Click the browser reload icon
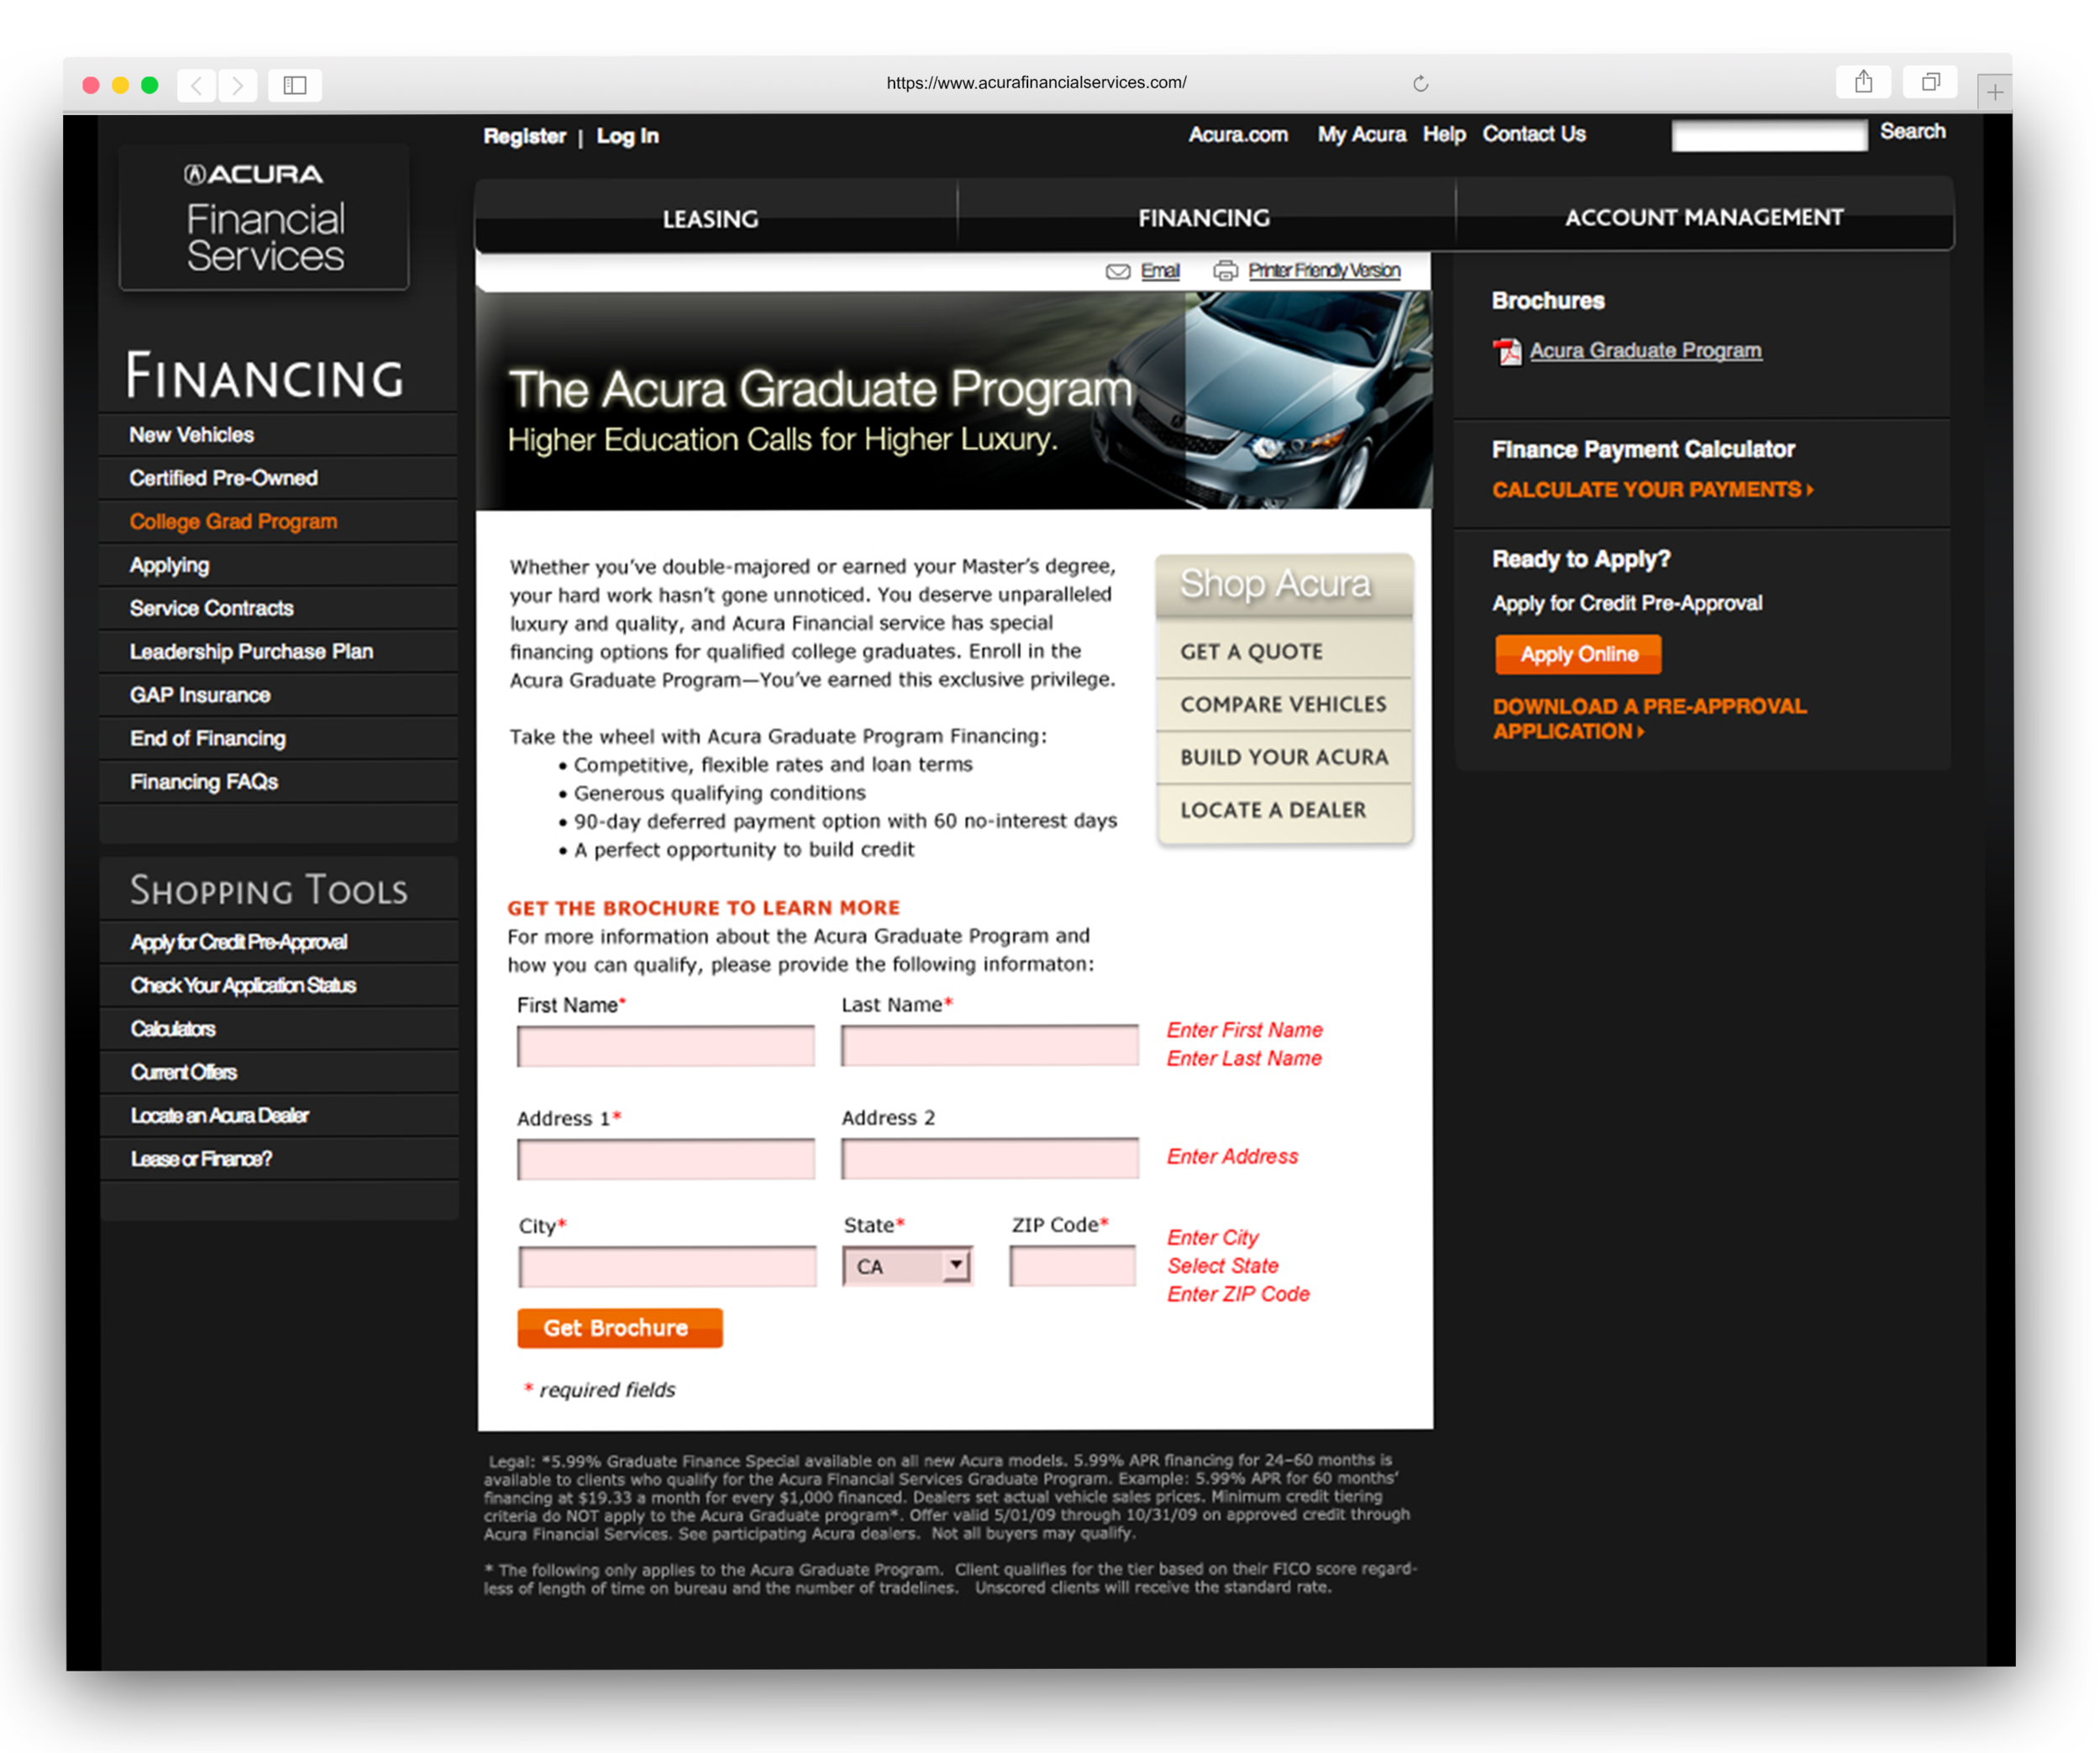The width and height of the screenshot is (2100, 1753). pyautogui.click(x=1420, y=84)
